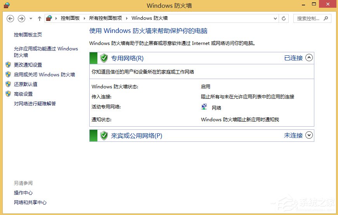Click Windows 防火墙 breadcrumb segment
Viewport: 338px width, 215px height.
point(149,18)
